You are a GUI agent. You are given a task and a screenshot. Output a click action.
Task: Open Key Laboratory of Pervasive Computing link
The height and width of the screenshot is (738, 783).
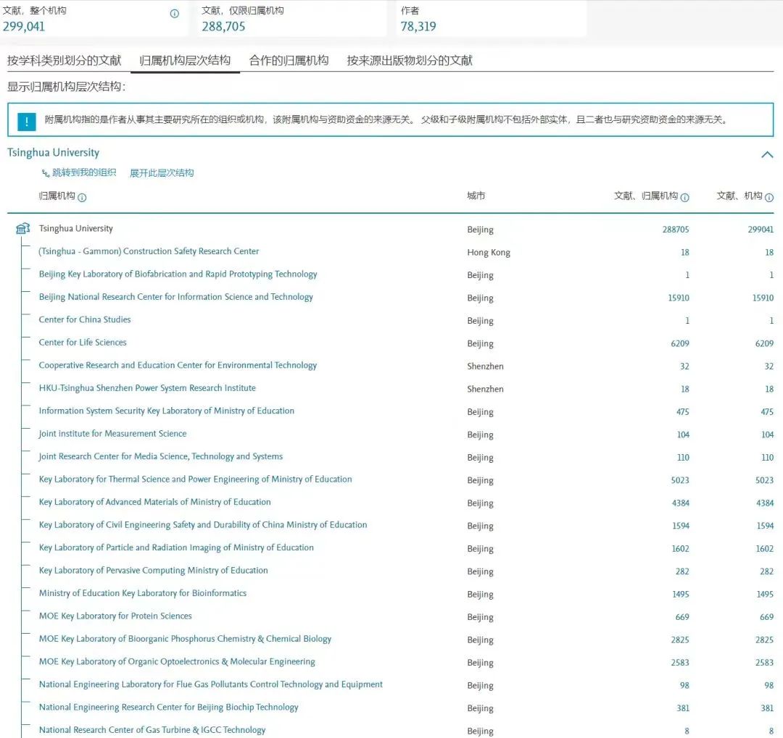153,571
